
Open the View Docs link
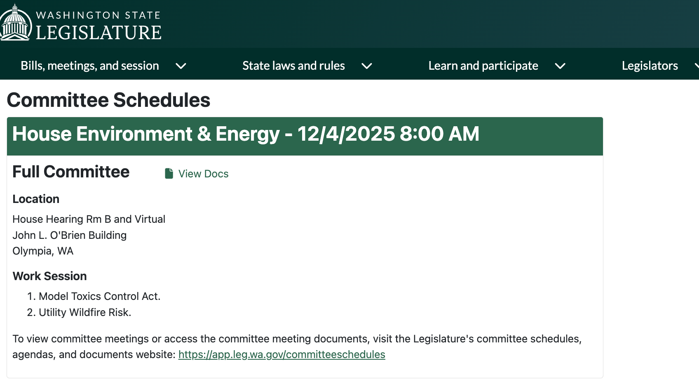tap(203, 174)
